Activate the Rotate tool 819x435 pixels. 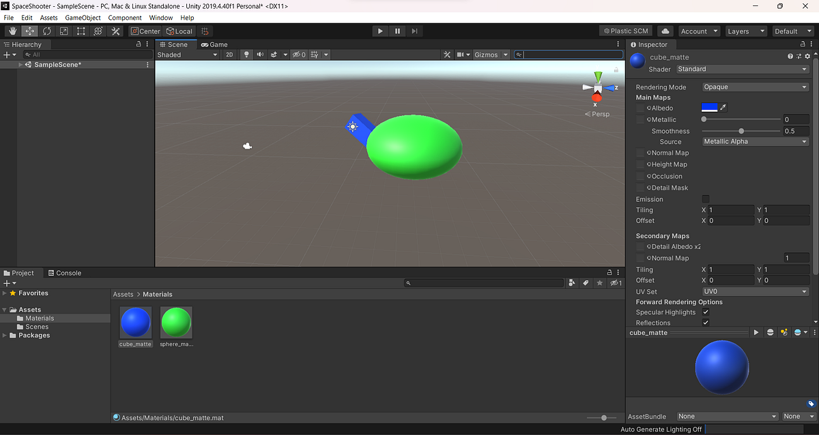[46, 31]
